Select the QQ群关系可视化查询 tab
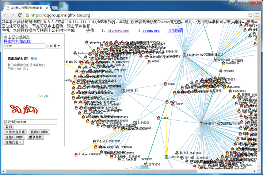The height and width of the screenshot is (175, 263). pyautogui.click(x=27, y=8)
